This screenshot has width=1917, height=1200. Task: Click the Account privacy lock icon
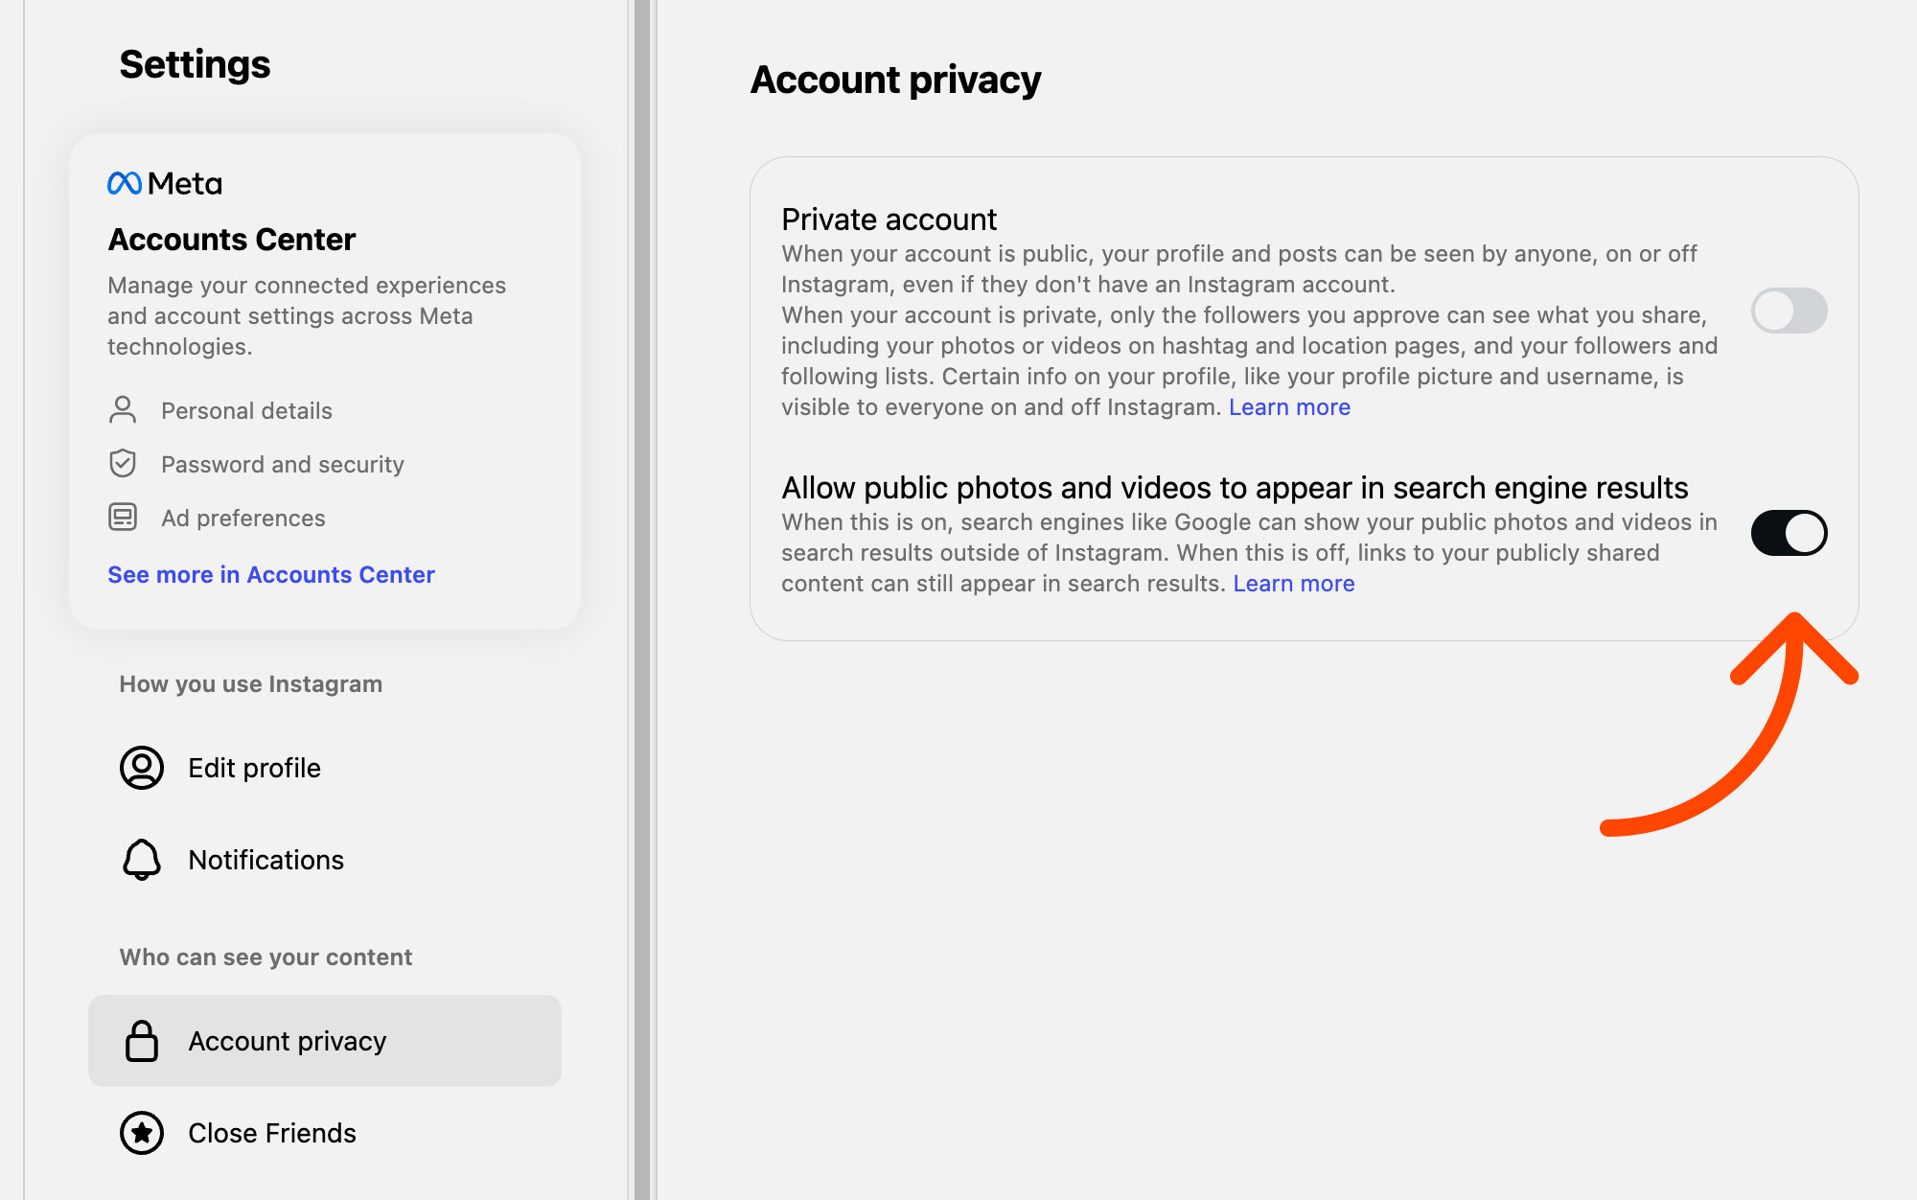click(142, 1041)
